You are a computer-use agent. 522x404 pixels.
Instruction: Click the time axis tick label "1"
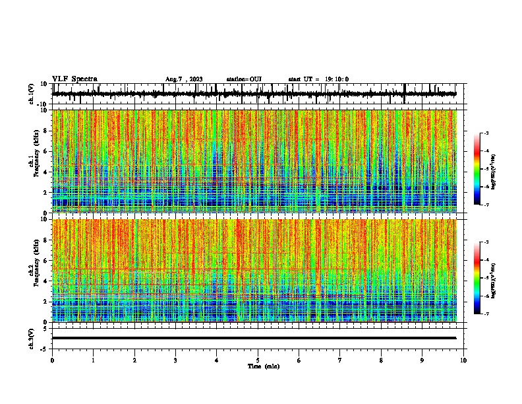click(93, 360)
